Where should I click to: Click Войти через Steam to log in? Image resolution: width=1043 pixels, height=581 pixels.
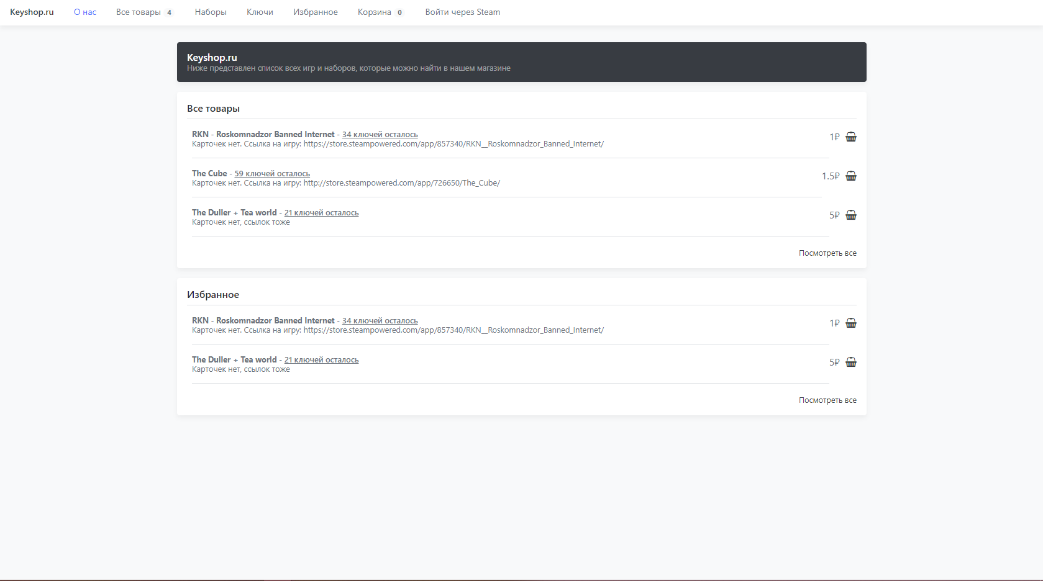tap(462, 12)
